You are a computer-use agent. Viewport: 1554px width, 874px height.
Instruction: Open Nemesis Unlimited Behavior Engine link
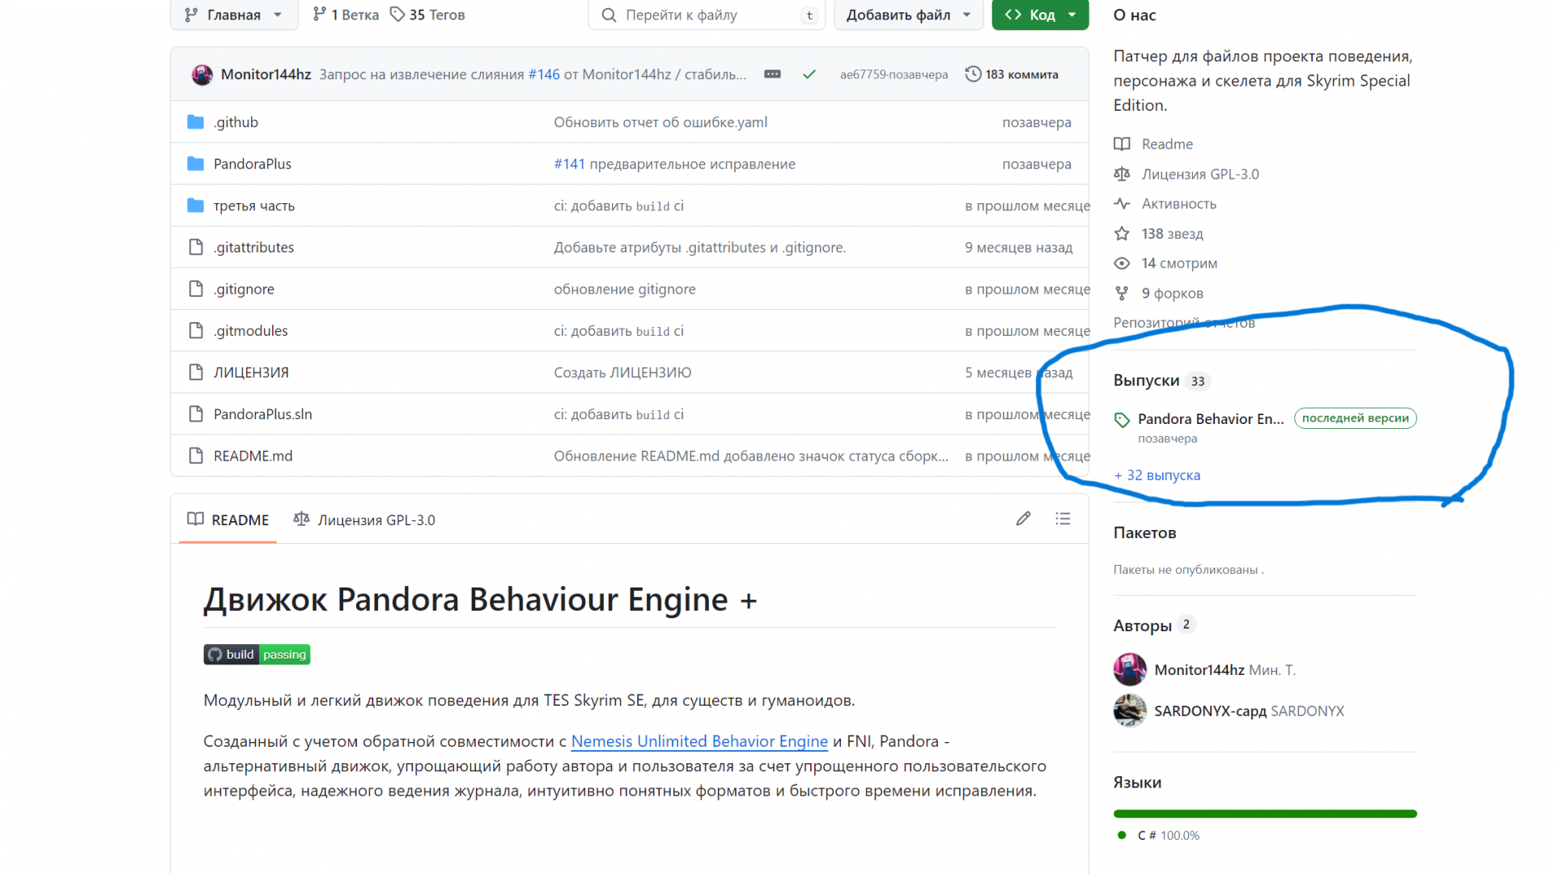point(699,741)
